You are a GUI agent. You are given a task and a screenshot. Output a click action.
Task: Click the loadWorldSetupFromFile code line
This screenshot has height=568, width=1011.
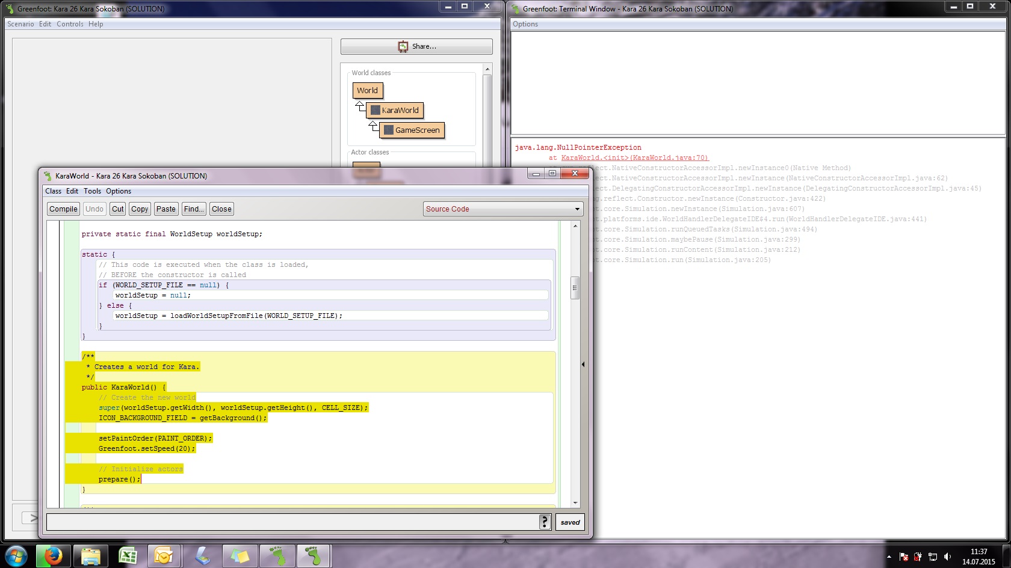click(x=229, y=316)
